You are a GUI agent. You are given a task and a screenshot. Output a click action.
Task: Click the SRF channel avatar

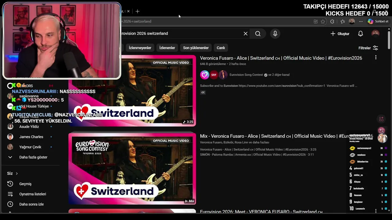coord(214,75)
